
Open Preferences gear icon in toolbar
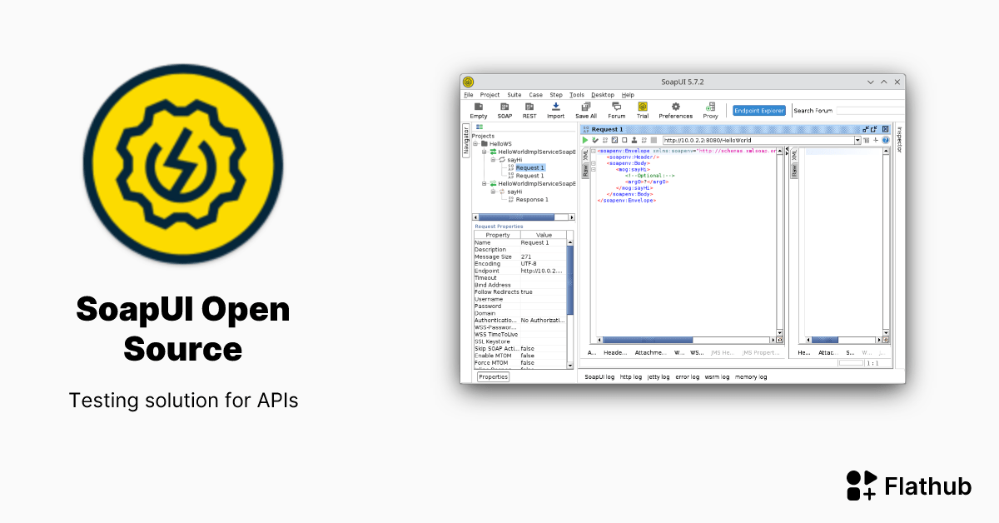pyautogui.click(x=675, y=107)
